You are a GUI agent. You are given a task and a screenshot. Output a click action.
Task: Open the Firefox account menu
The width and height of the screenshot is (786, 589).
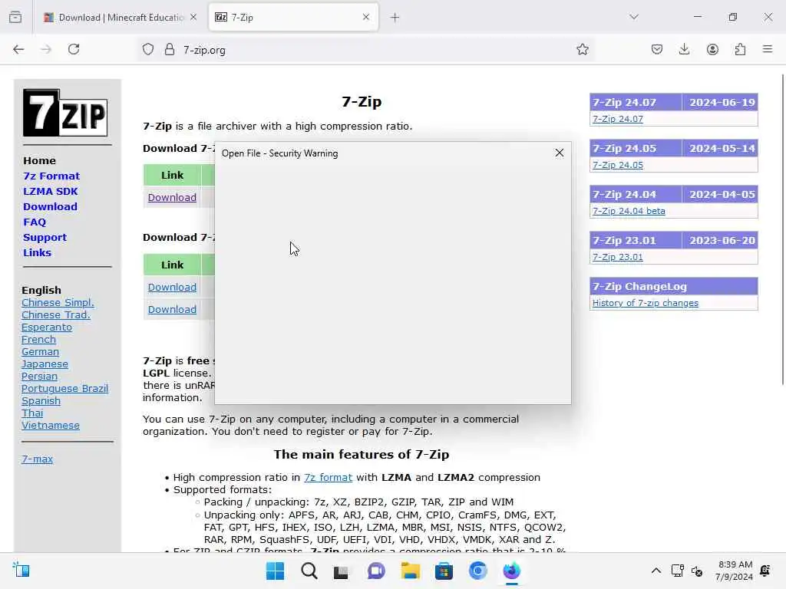tap(712, 49)
